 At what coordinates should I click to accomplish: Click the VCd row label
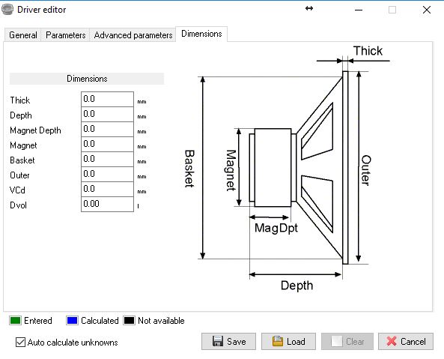point(17,190)
